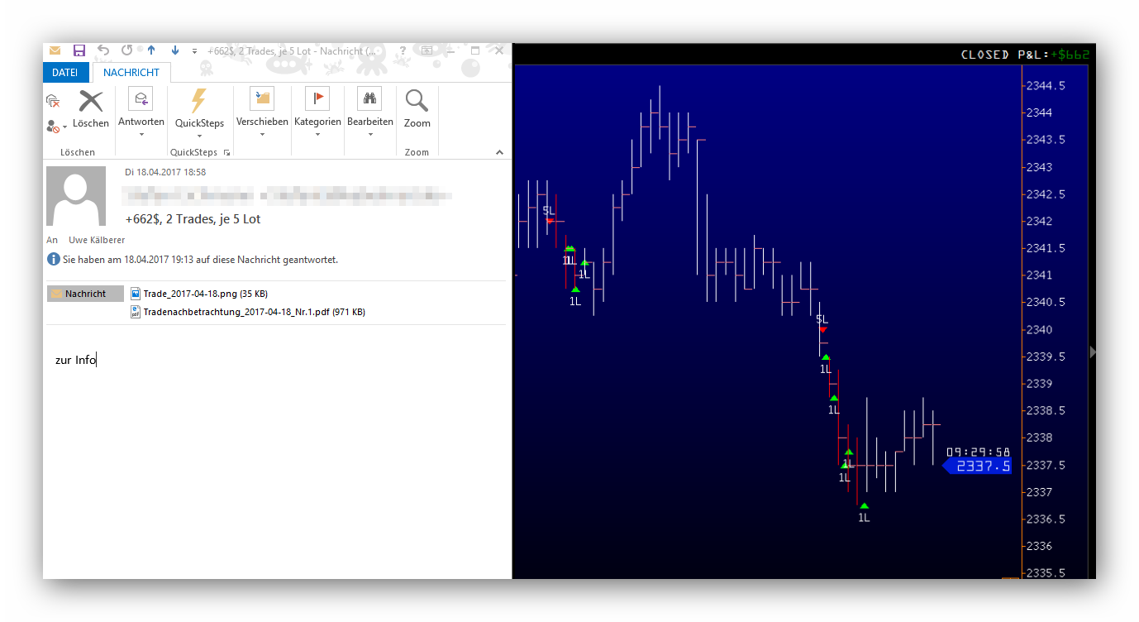Viewport: 1139px width, 622px height.
Task: Open attachment Trade_2017-04-18.png
Action: (205, 294)
